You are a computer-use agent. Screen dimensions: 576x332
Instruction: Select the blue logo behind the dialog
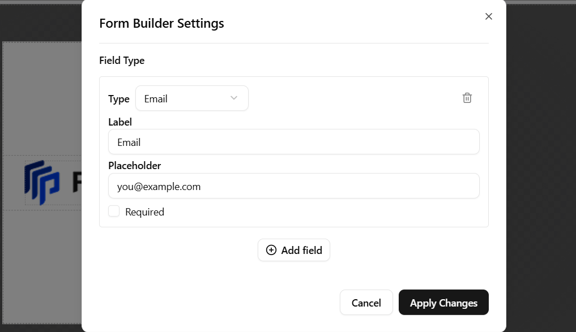click(41, 182)
